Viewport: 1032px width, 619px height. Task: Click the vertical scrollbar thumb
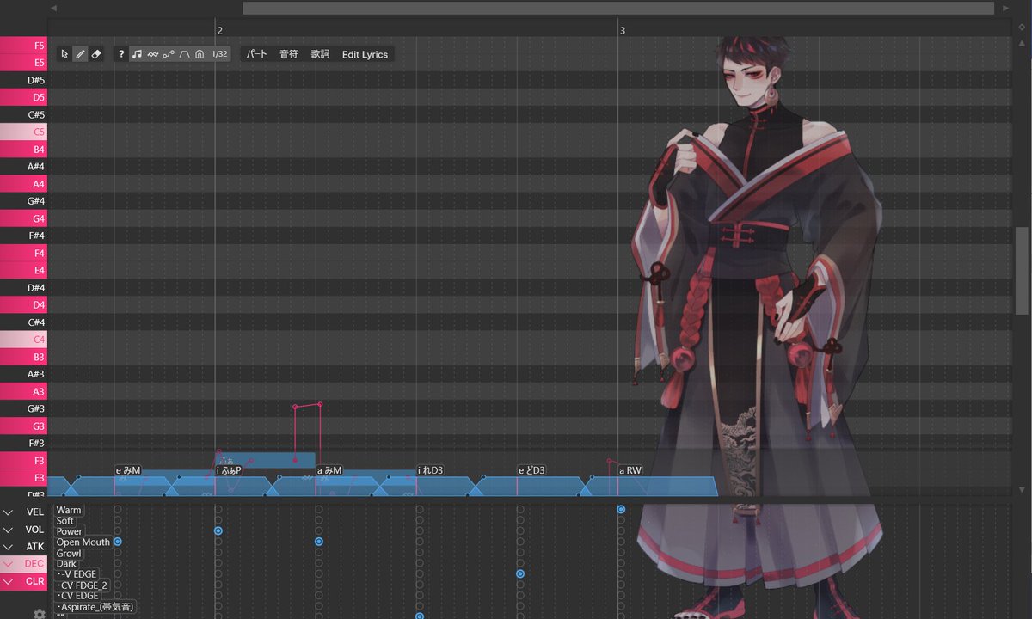click(x=1022, y=270)
